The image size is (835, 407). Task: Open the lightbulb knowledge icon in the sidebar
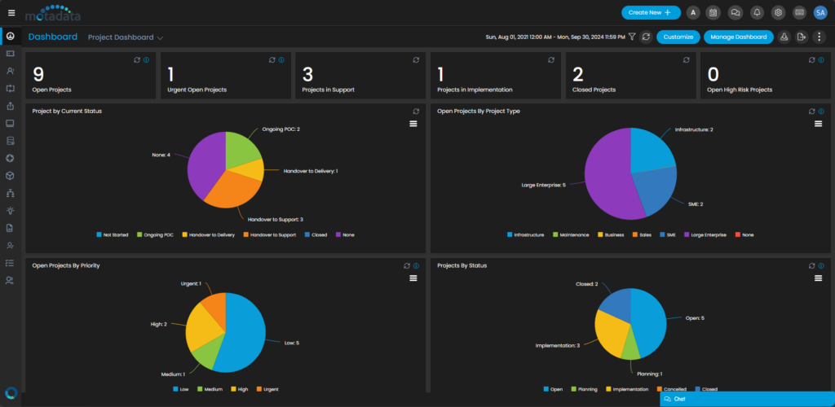(10, 211)
